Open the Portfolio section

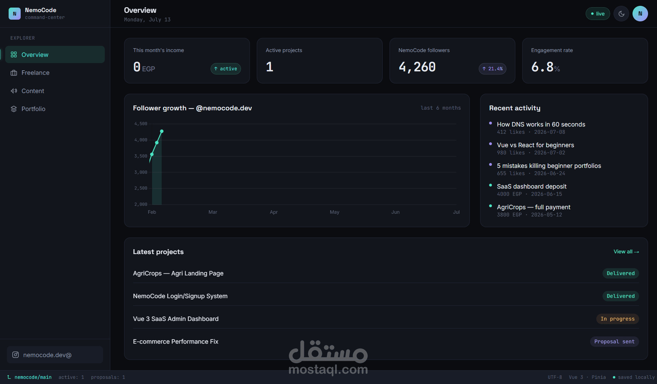coord(55,109)
